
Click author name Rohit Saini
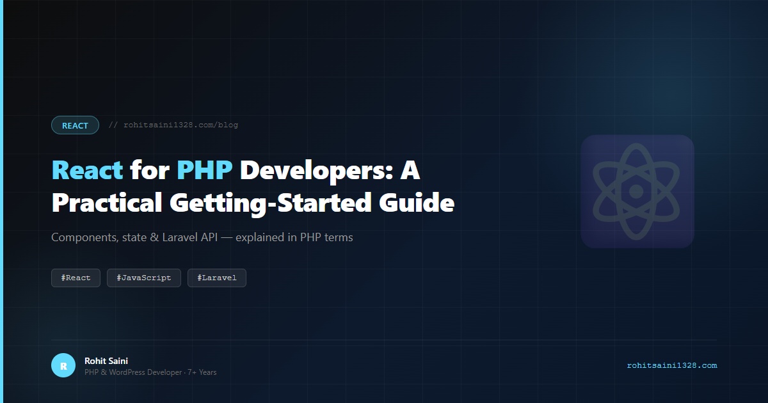pyautogui.click(x=106, y=361)
